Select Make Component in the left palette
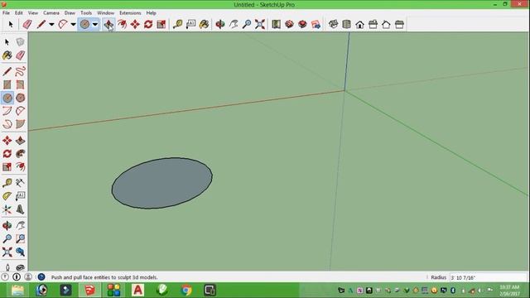The width and height of the screenshot is (530, 298). coord(20,42)
